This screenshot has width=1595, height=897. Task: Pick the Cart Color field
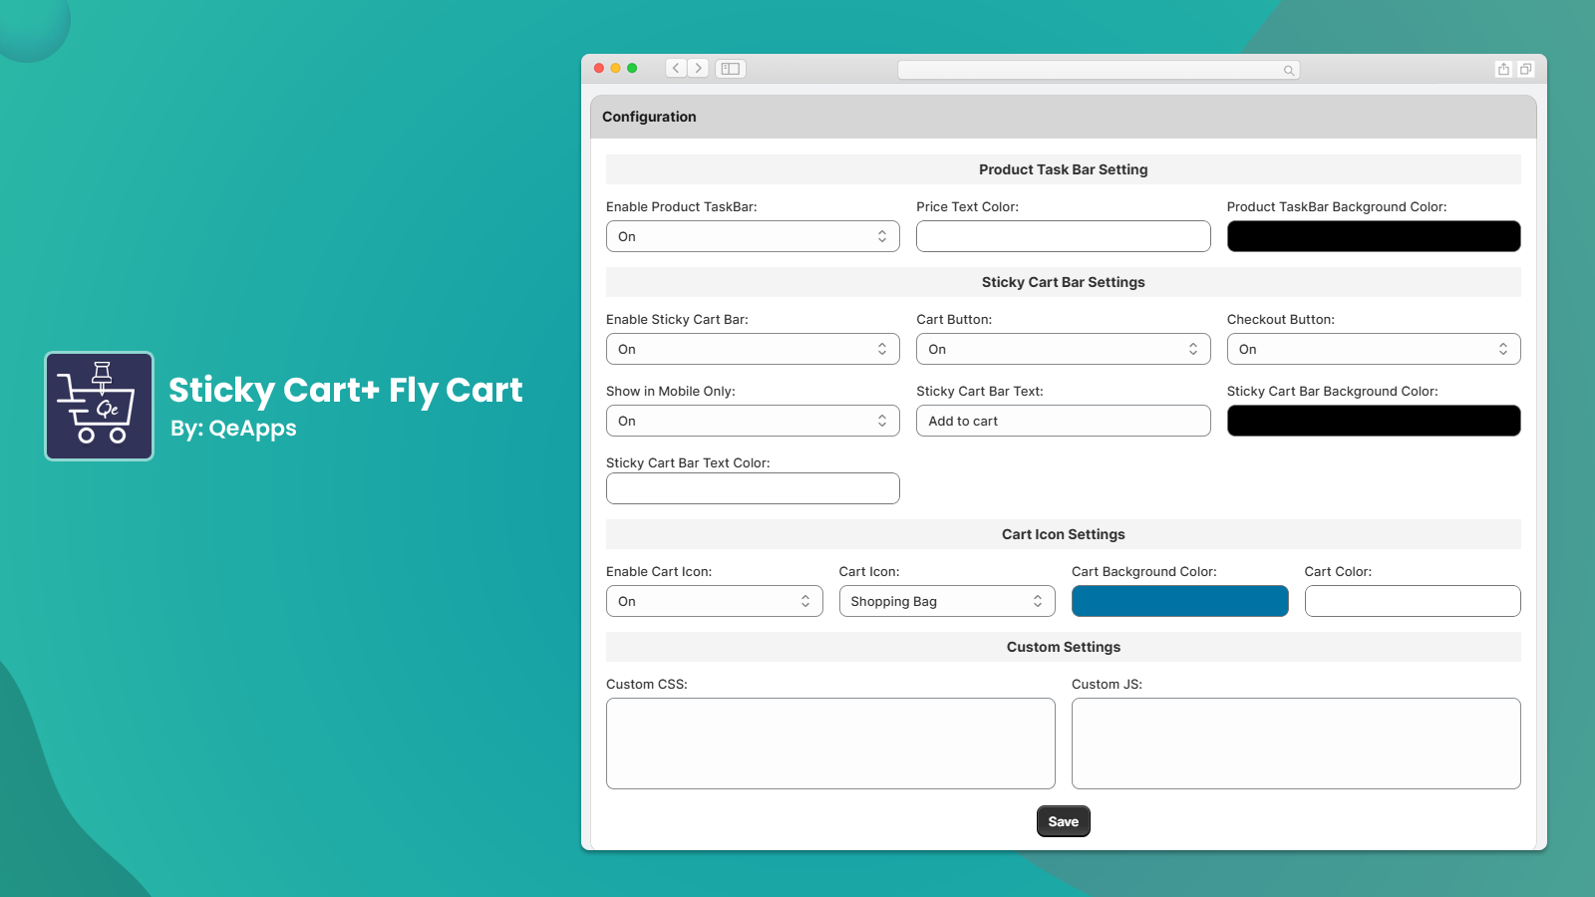[x=1413, y=601]
